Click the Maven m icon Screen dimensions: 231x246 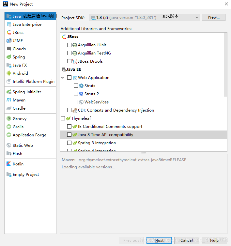click(x=9, y=100)
